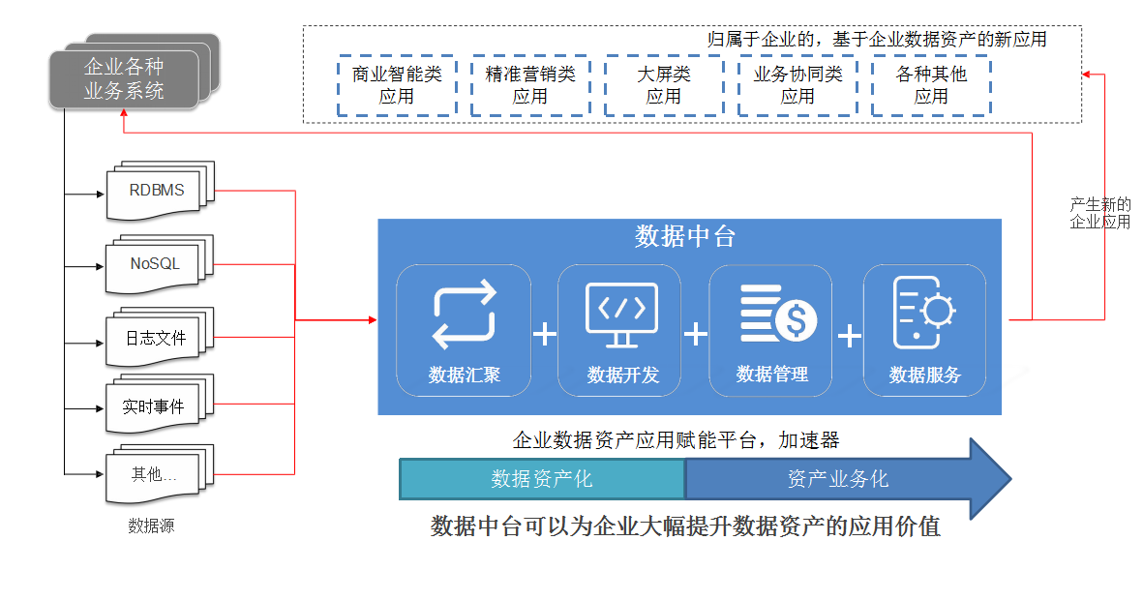Click the 产生新的企业应用 annotation text
The image size is (1143, 601).
tap(1100, 213)
